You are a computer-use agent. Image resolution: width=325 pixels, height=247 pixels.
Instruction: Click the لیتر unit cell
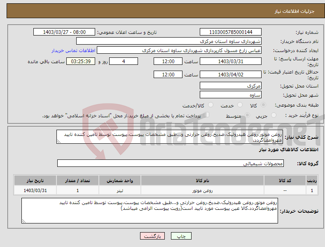(x=120, y=190)
